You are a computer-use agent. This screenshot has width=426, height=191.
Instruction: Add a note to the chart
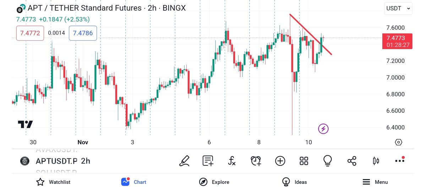click(x=208, y=161)
